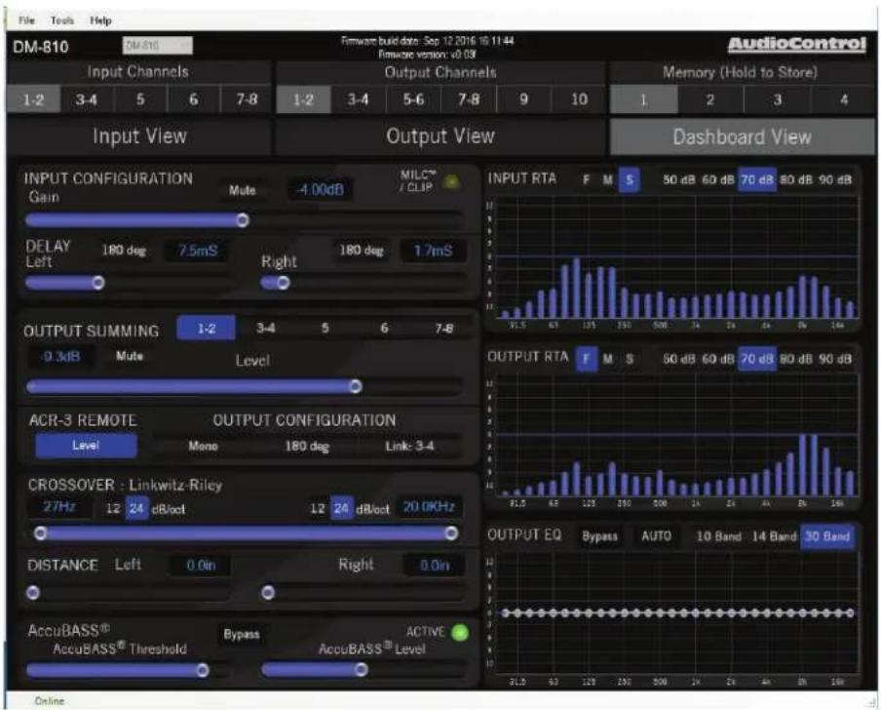Click the Left delay 7.5mS field
The height and width of the screenshot is (710, 881).
198,251
